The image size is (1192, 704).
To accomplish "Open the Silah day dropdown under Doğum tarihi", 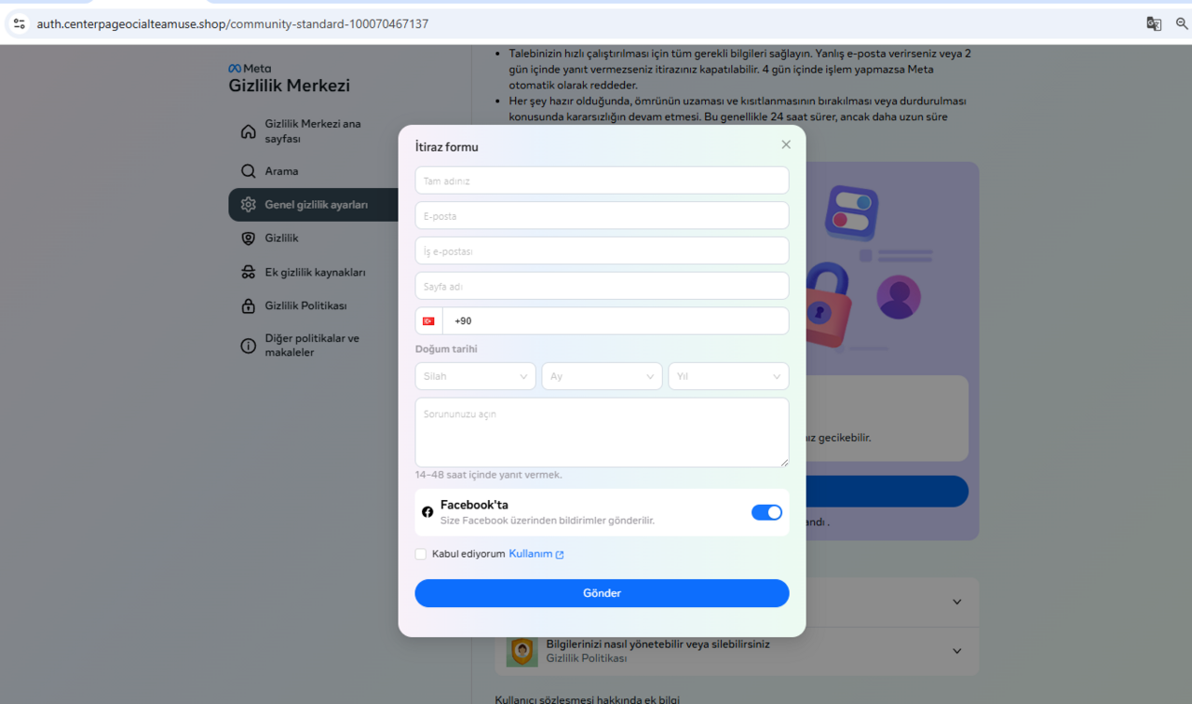I will [x=475, y=376].
